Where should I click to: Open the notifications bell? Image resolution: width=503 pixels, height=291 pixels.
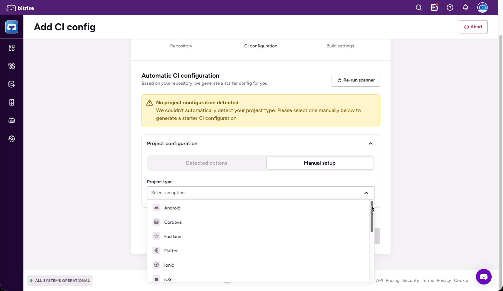(x=466, y=7)
